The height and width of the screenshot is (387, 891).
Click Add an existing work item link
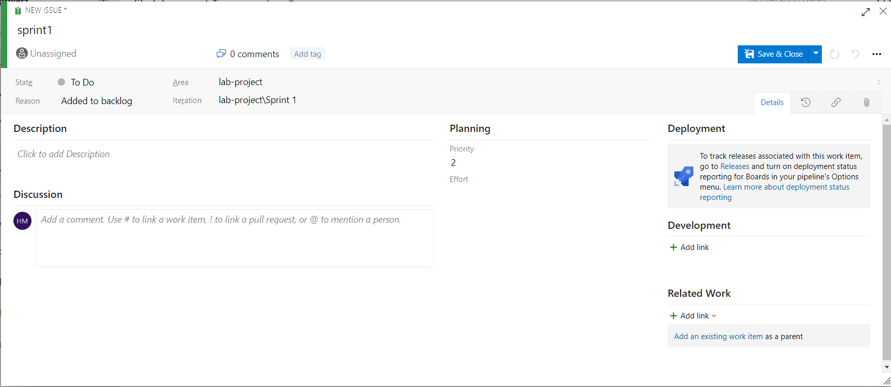coord(718,336)
